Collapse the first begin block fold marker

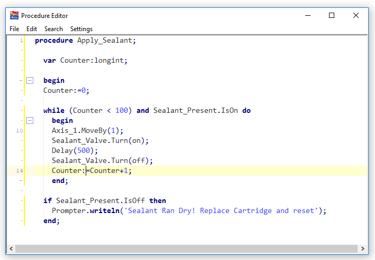pyautogui.click(x=30, y=81)
